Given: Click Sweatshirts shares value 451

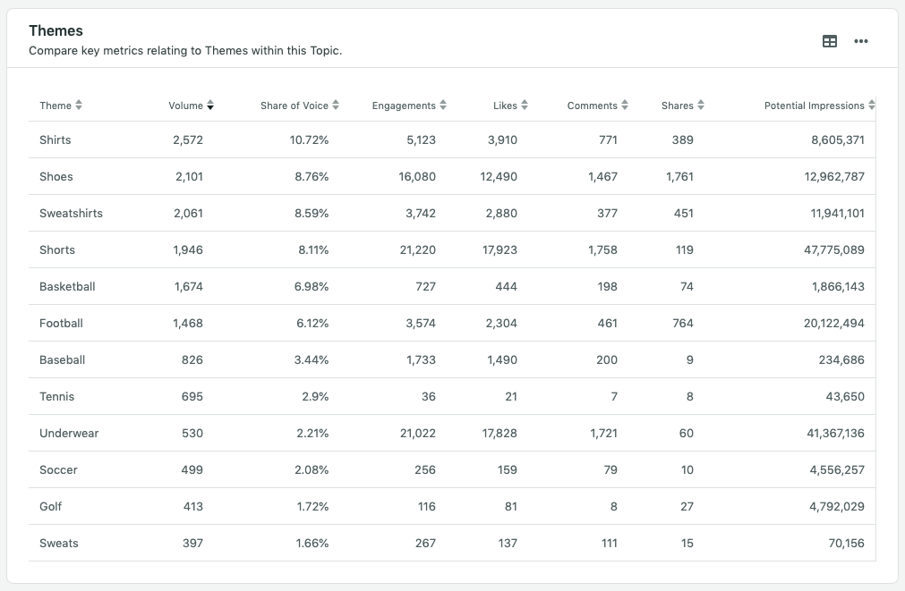Looking at the screenshot, I should pos(683,214).
